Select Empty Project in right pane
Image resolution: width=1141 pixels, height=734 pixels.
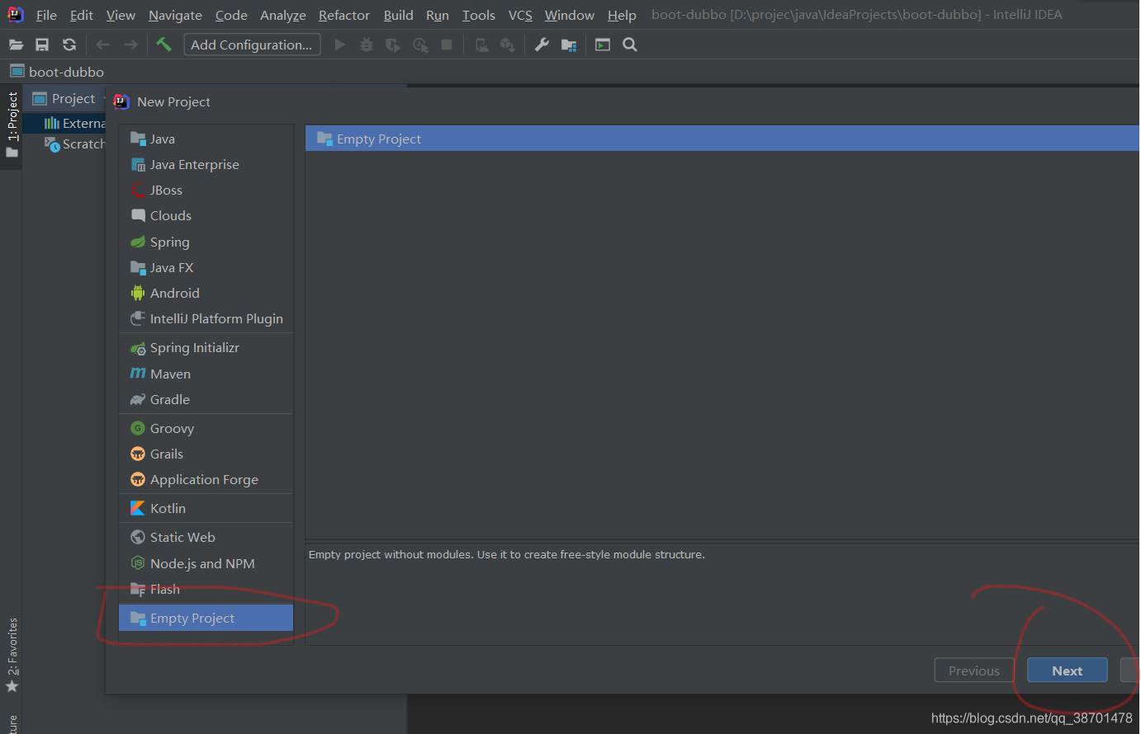722,139
